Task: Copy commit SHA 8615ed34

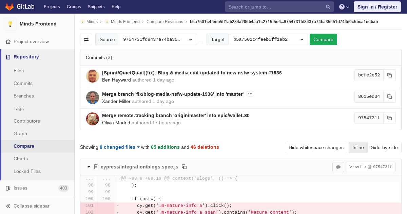Action: (389, 96)
